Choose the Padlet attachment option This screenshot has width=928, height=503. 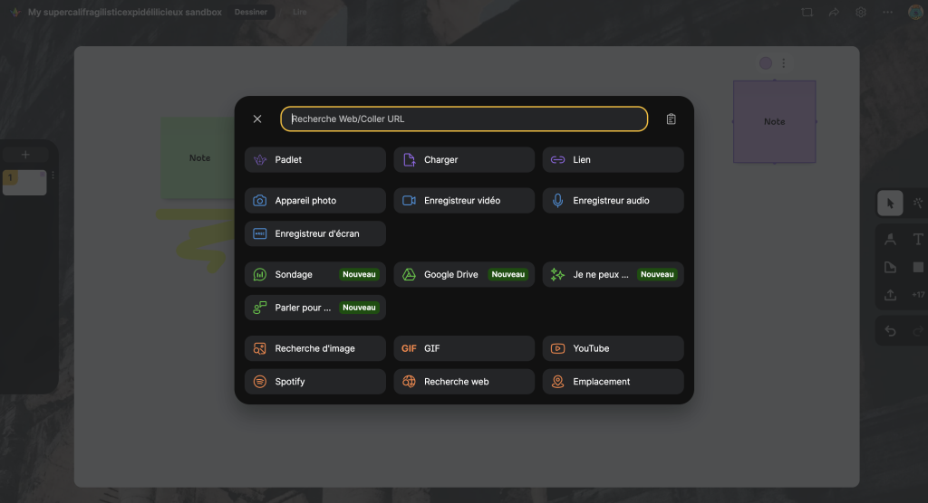tap(314, 159)
